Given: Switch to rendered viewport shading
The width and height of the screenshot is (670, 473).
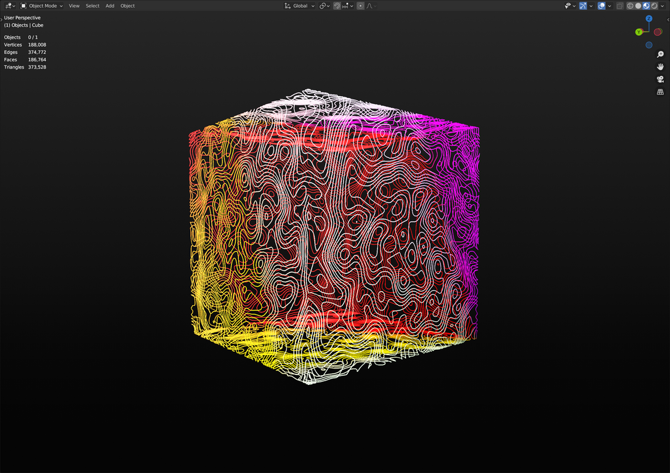Looking at the screenshot, I should [654, 6].
